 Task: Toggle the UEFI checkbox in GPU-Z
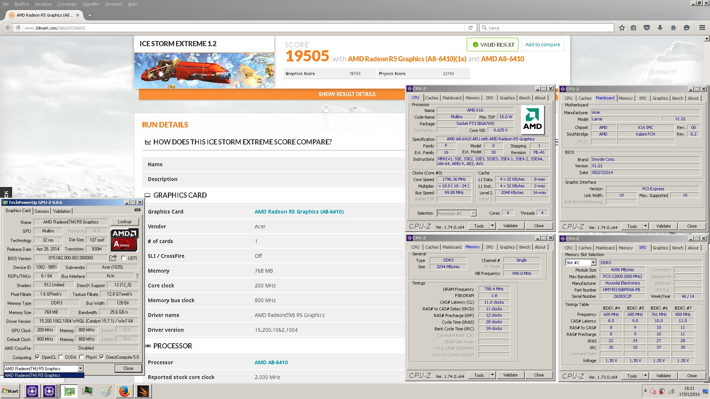(124, 258)
